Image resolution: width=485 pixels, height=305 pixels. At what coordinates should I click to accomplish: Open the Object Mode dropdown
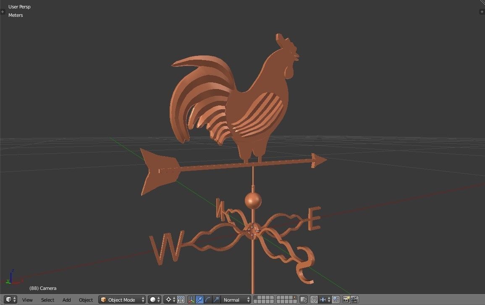pos(122,300)
